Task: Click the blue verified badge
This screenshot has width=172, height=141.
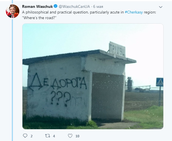Action: click(x=56, y=6)
